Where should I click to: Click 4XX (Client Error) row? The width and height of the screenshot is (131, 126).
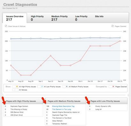click(x=23, y=115)
